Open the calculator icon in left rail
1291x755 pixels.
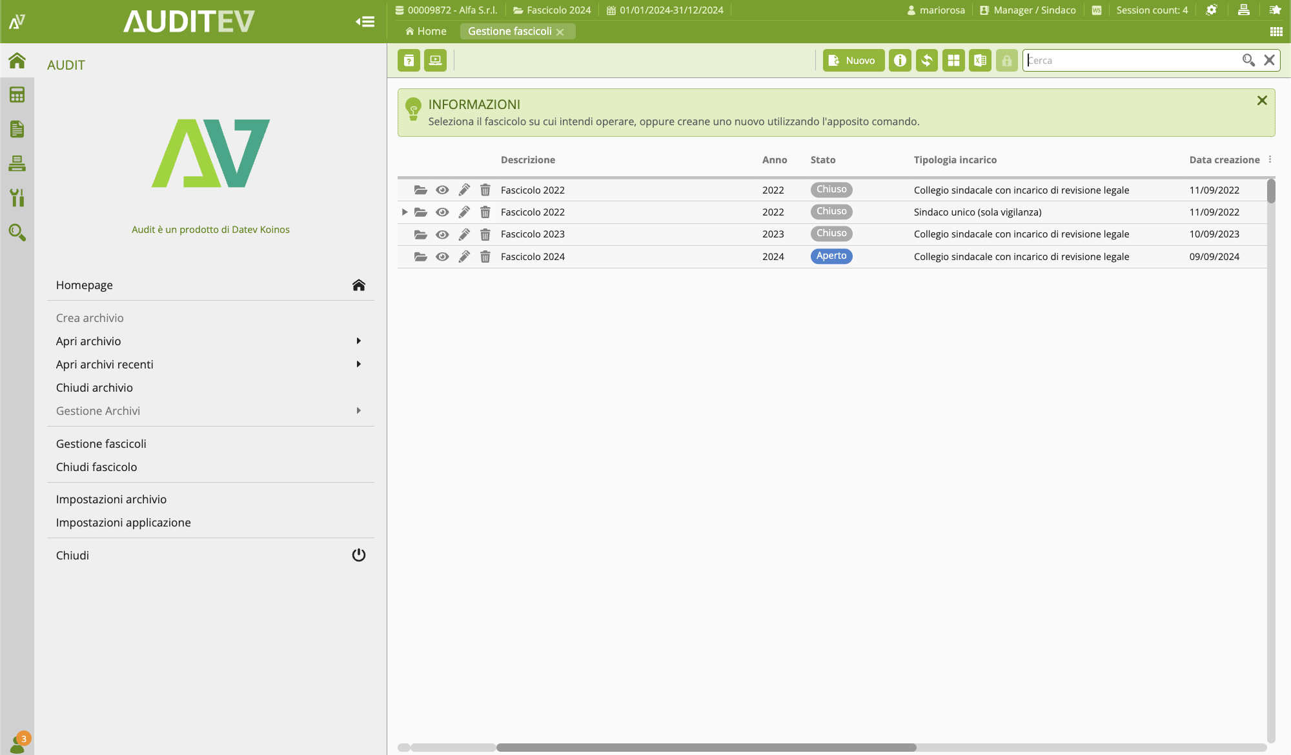point(17,95)
